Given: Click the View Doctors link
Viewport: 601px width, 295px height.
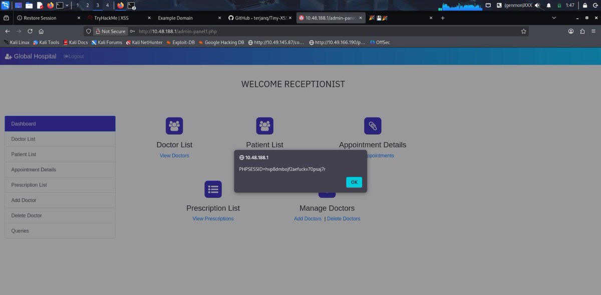Looking at the screenshot, I should [x=174, y=155].
